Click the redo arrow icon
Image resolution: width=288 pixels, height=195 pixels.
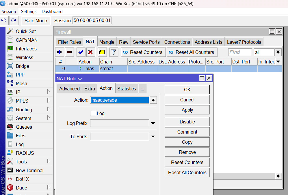(14, 21)
